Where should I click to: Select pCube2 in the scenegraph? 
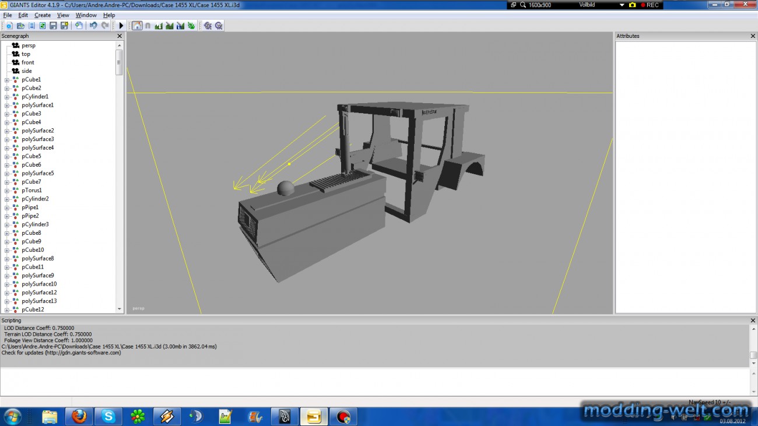tap(31, 88)
